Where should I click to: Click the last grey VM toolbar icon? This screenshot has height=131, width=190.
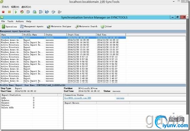pos(60,12)
